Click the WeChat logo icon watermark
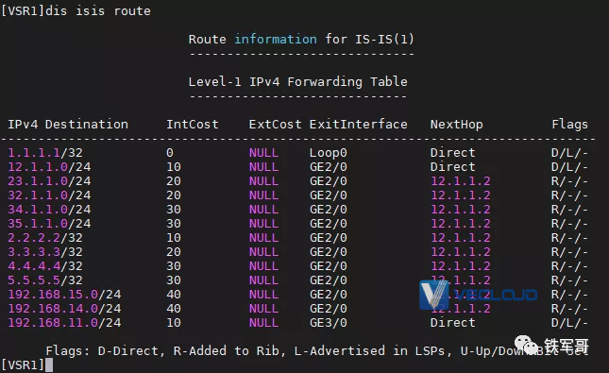609x373 pixels. [x=526, y=346]
